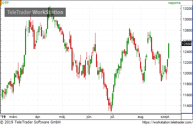
Task: Click the 11600 price axis label
Action: (187, 95)
